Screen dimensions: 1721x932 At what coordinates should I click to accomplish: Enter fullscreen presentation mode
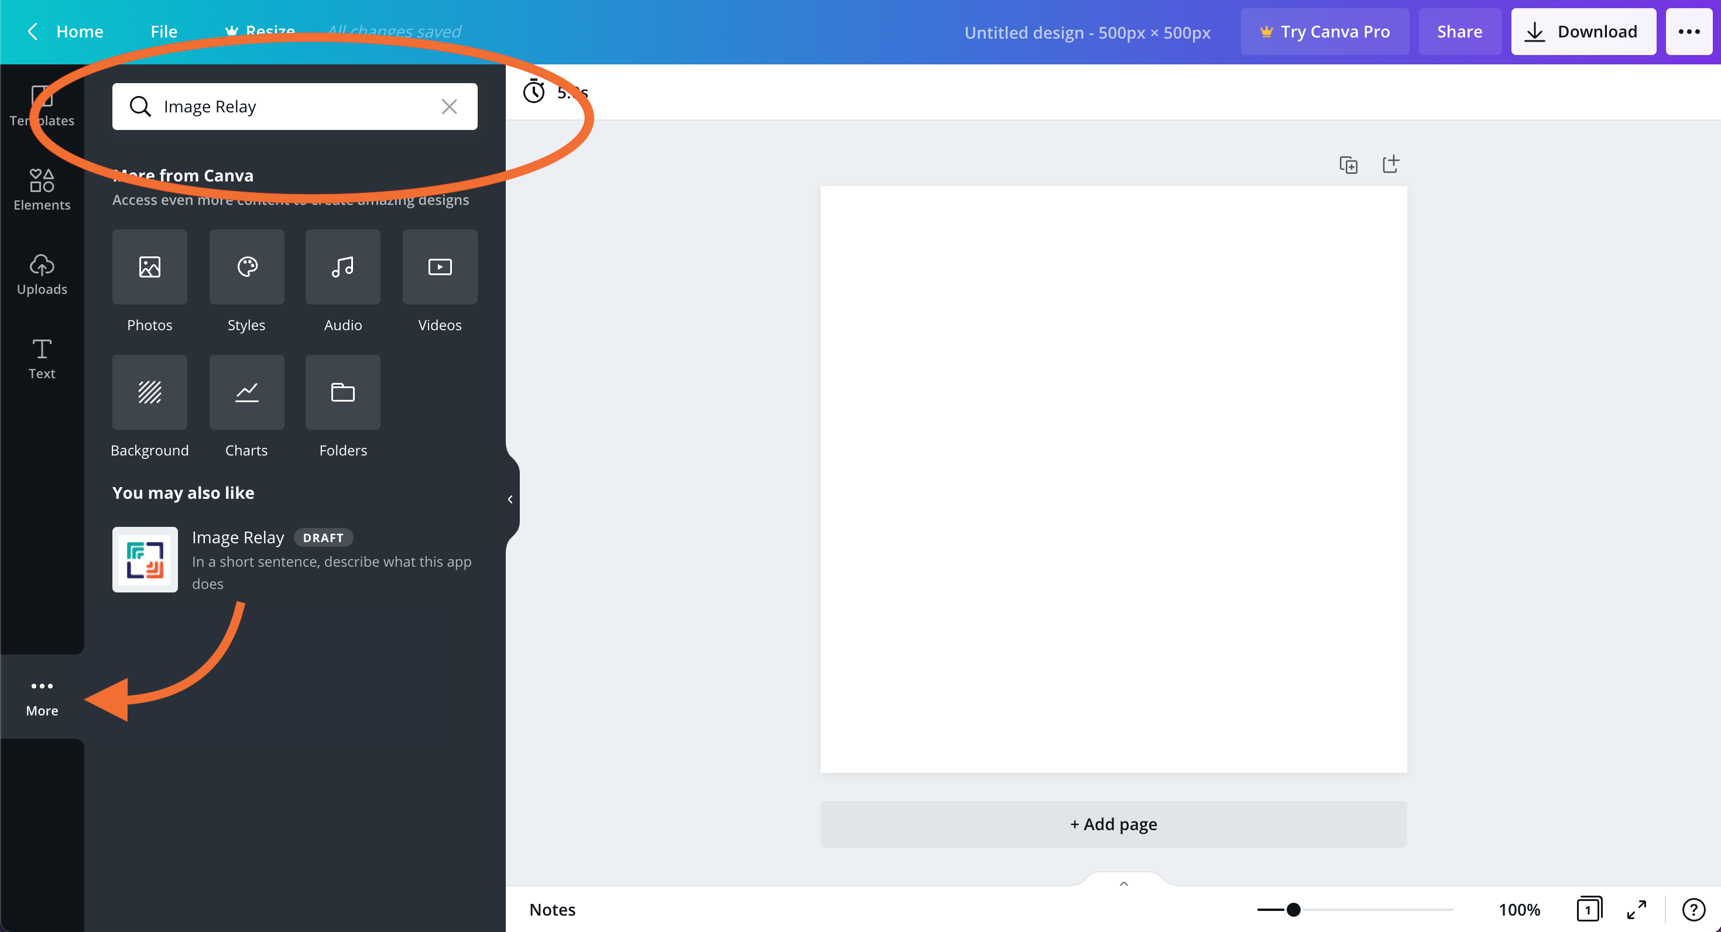pos(1636,909)
